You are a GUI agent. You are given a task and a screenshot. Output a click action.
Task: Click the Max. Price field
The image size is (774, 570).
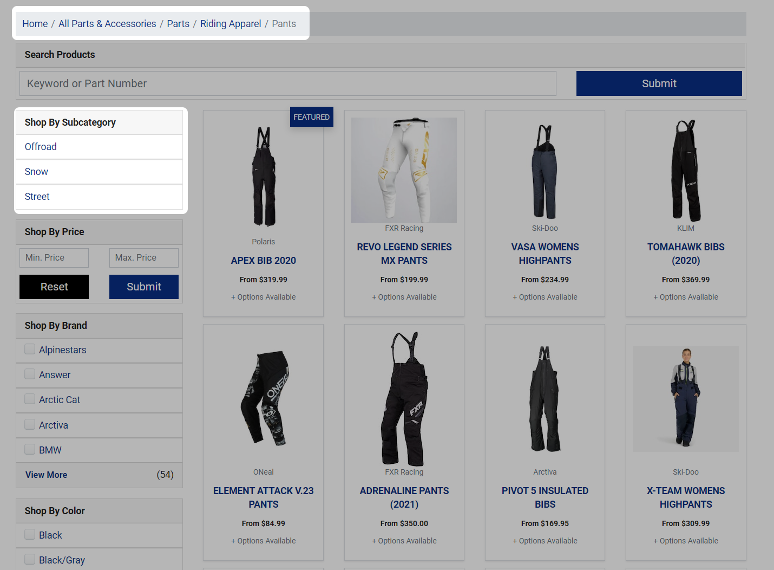coord(144,258)
